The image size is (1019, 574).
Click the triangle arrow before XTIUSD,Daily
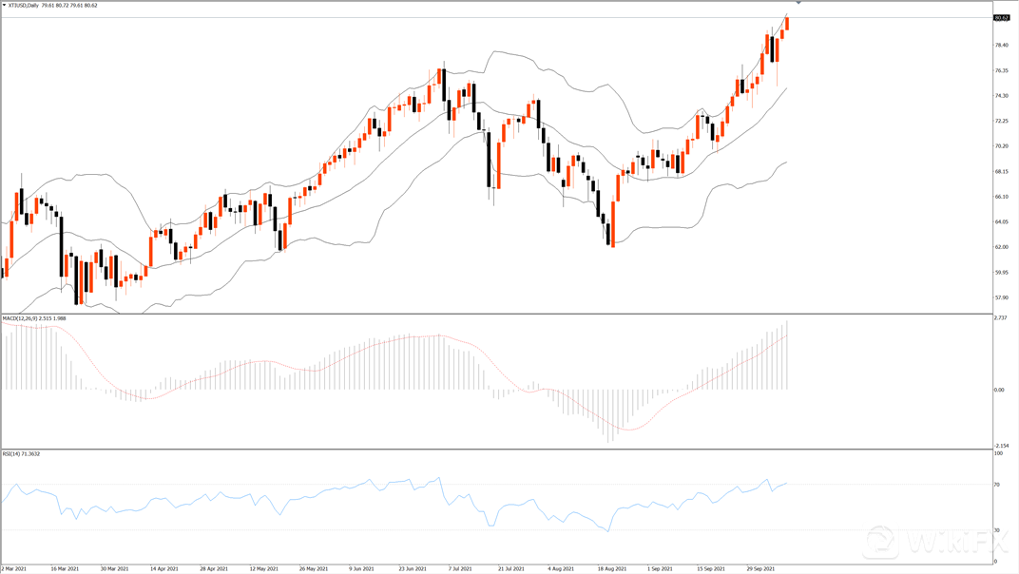5,6
